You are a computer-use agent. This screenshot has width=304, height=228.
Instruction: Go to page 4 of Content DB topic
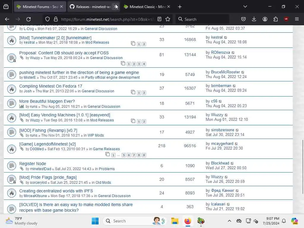(x=144, y=64)
